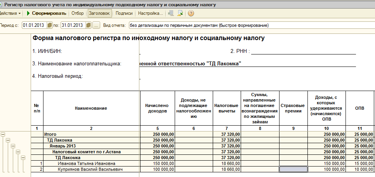Screen dimensions: 375x177
Task: Open the Настройка... settings dialog
Action: (150, 13)
